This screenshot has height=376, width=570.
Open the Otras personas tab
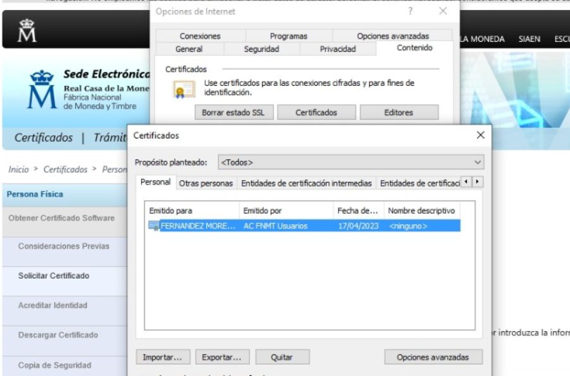point(206,183)
